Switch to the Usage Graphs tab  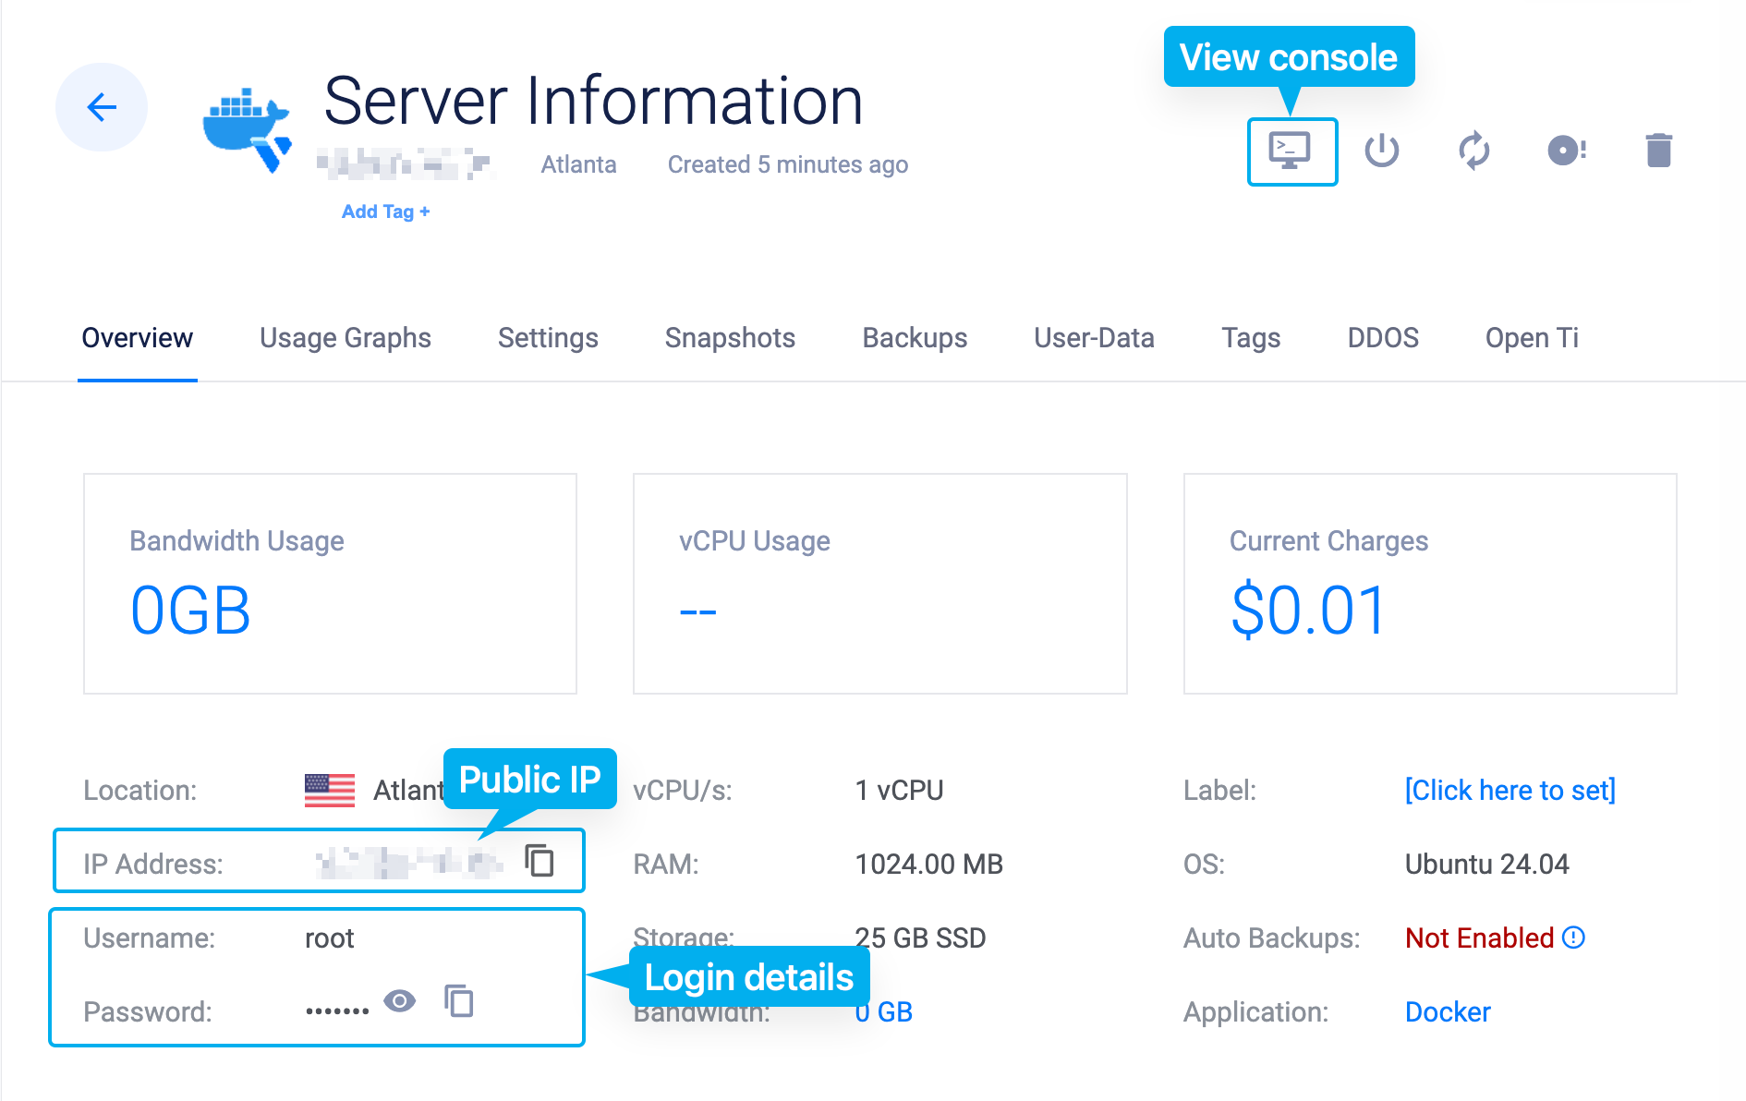pos(345,338)
